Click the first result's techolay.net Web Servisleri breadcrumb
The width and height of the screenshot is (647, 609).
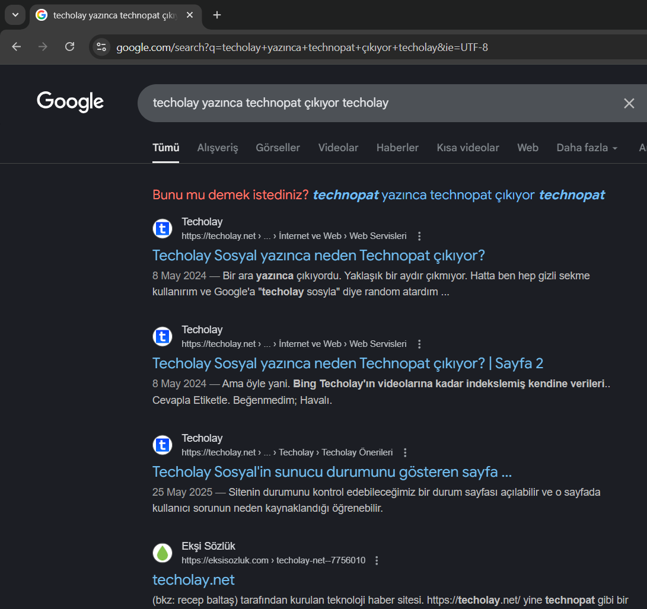pyautogui.click(x=294, y=236)
